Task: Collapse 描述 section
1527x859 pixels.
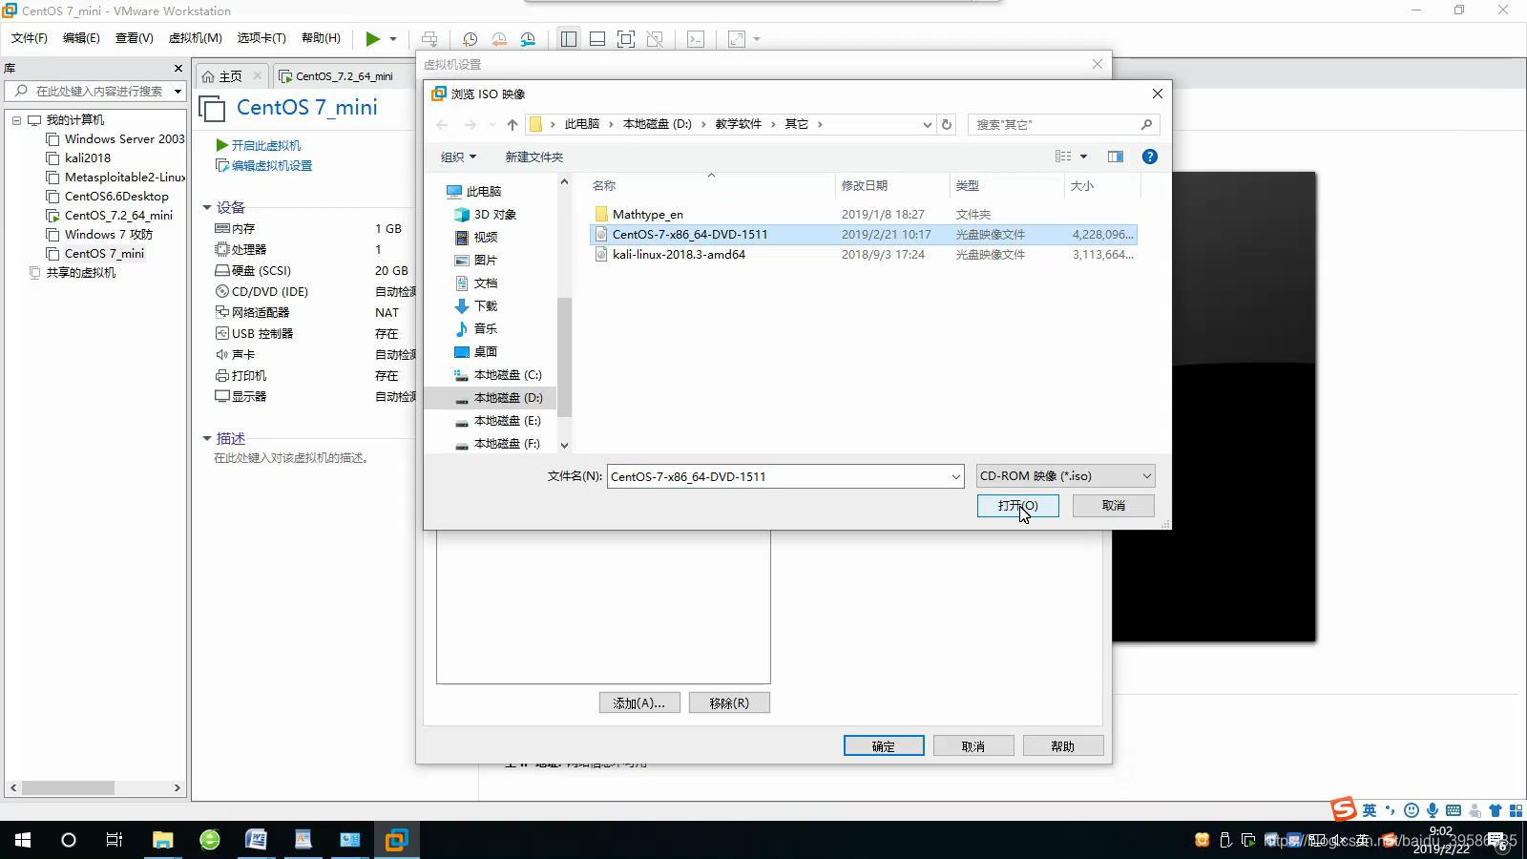Action: point(207,438)
